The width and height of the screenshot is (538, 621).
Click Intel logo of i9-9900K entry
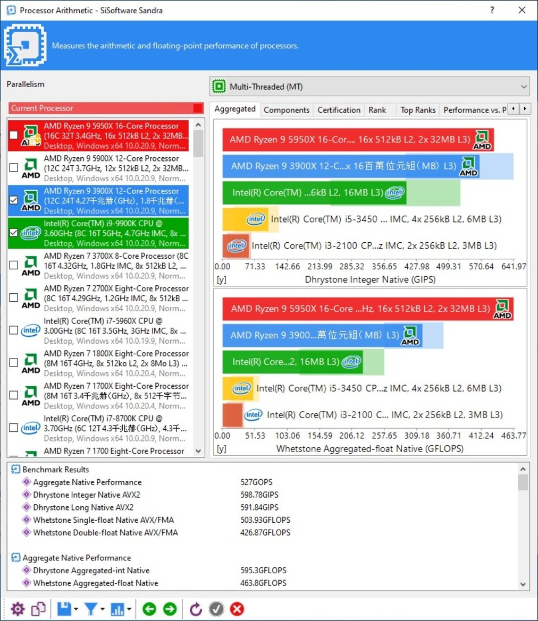click(30, 233)
